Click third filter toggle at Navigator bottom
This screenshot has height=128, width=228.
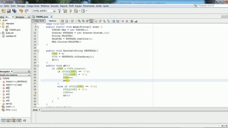pos(14,121)
